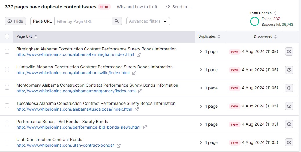
Task: Click eye icon for Utah Construction row
Action: coord(289,142)
